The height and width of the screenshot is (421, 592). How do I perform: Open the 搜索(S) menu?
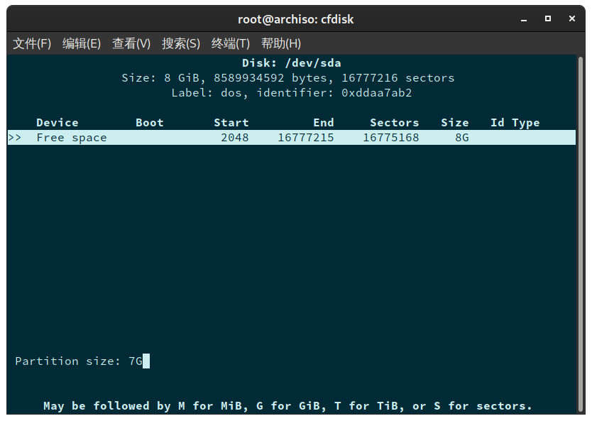pos(181,43)
